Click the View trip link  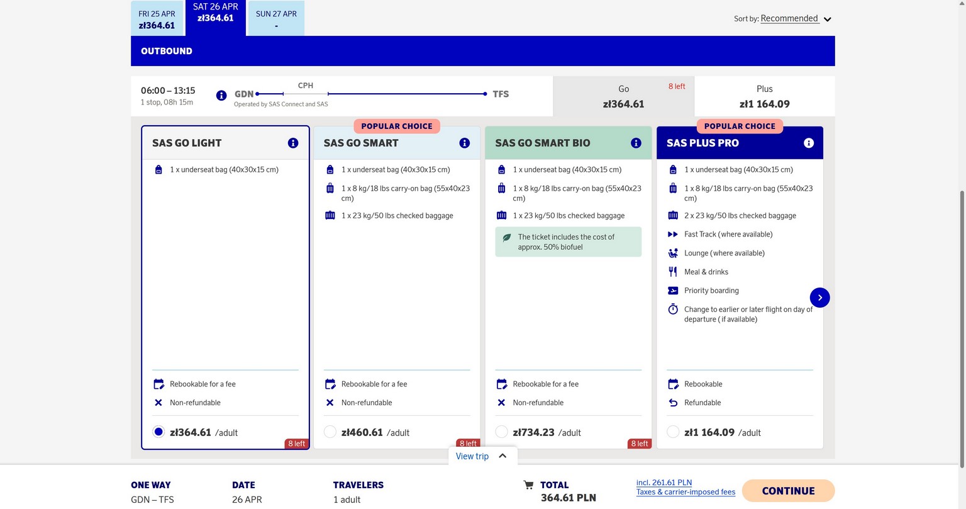pos(472,456)
